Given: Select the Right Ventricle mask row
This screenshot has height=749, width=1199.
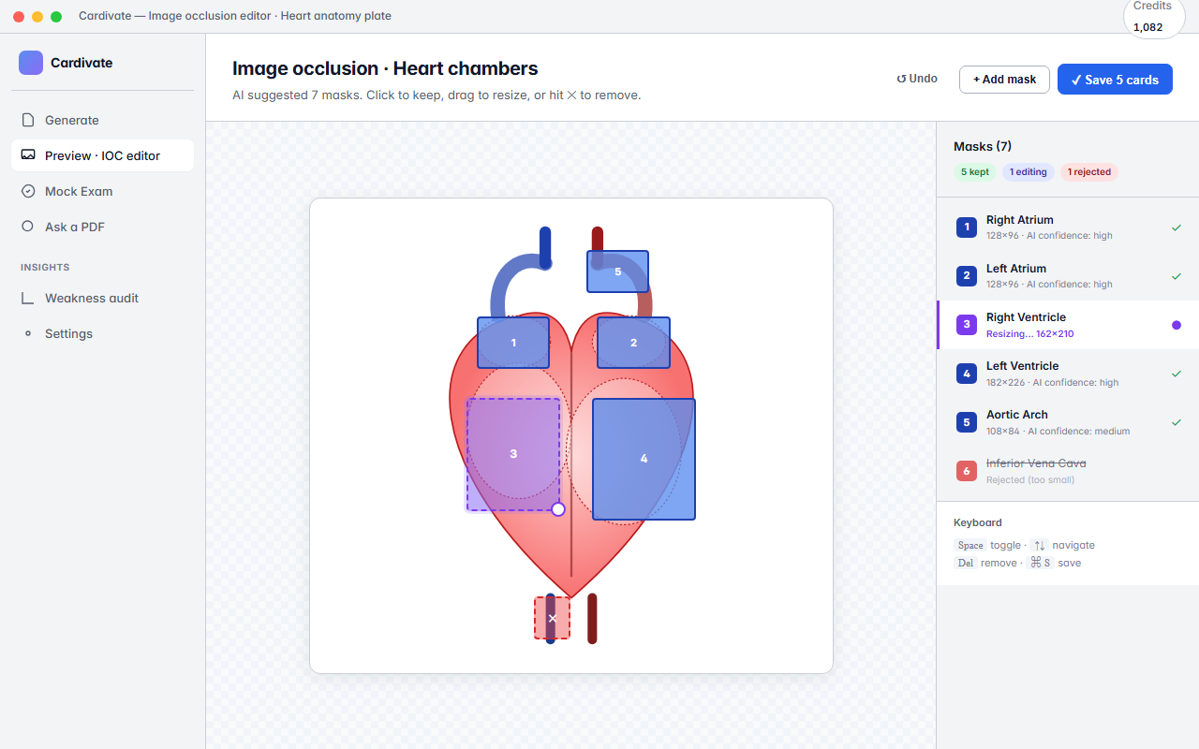Looking at the screenshot, I should (x=1068, y=325).
